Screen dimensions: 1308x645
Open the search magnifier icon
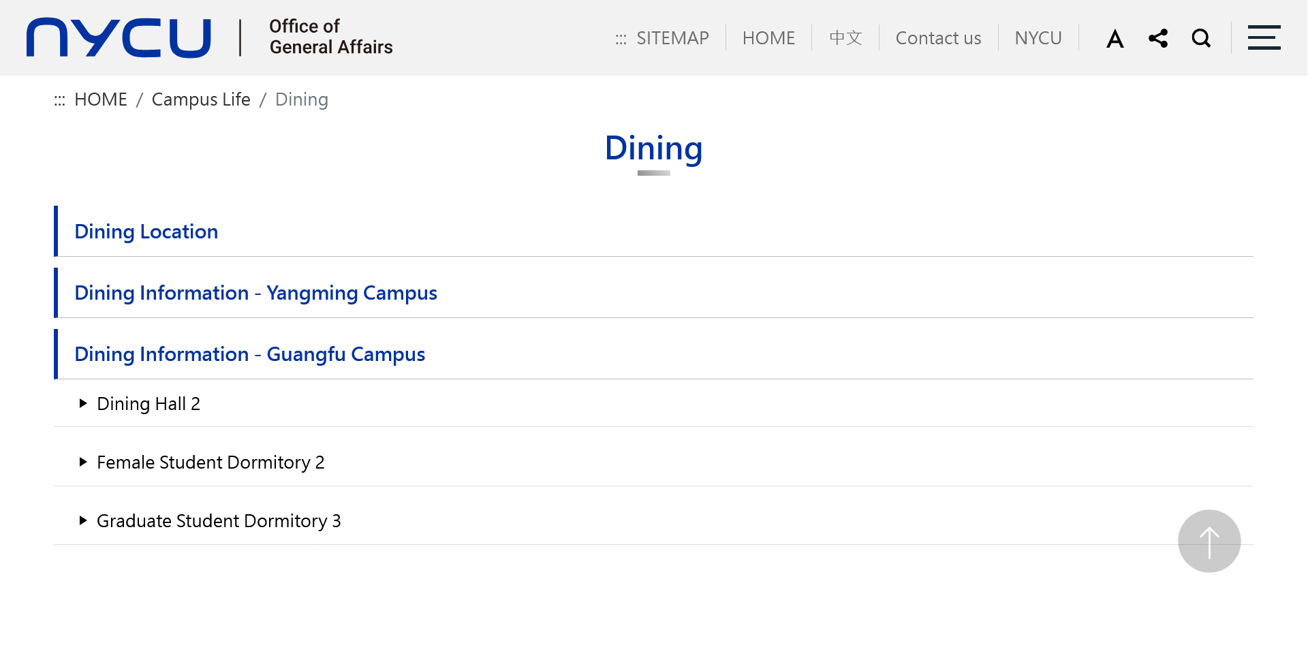[x=1201, y=38]
